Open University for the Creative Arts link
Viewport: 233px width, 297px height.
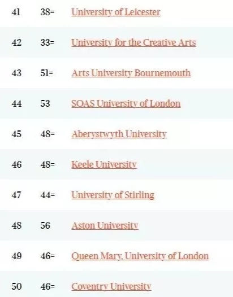click(133, 42)
